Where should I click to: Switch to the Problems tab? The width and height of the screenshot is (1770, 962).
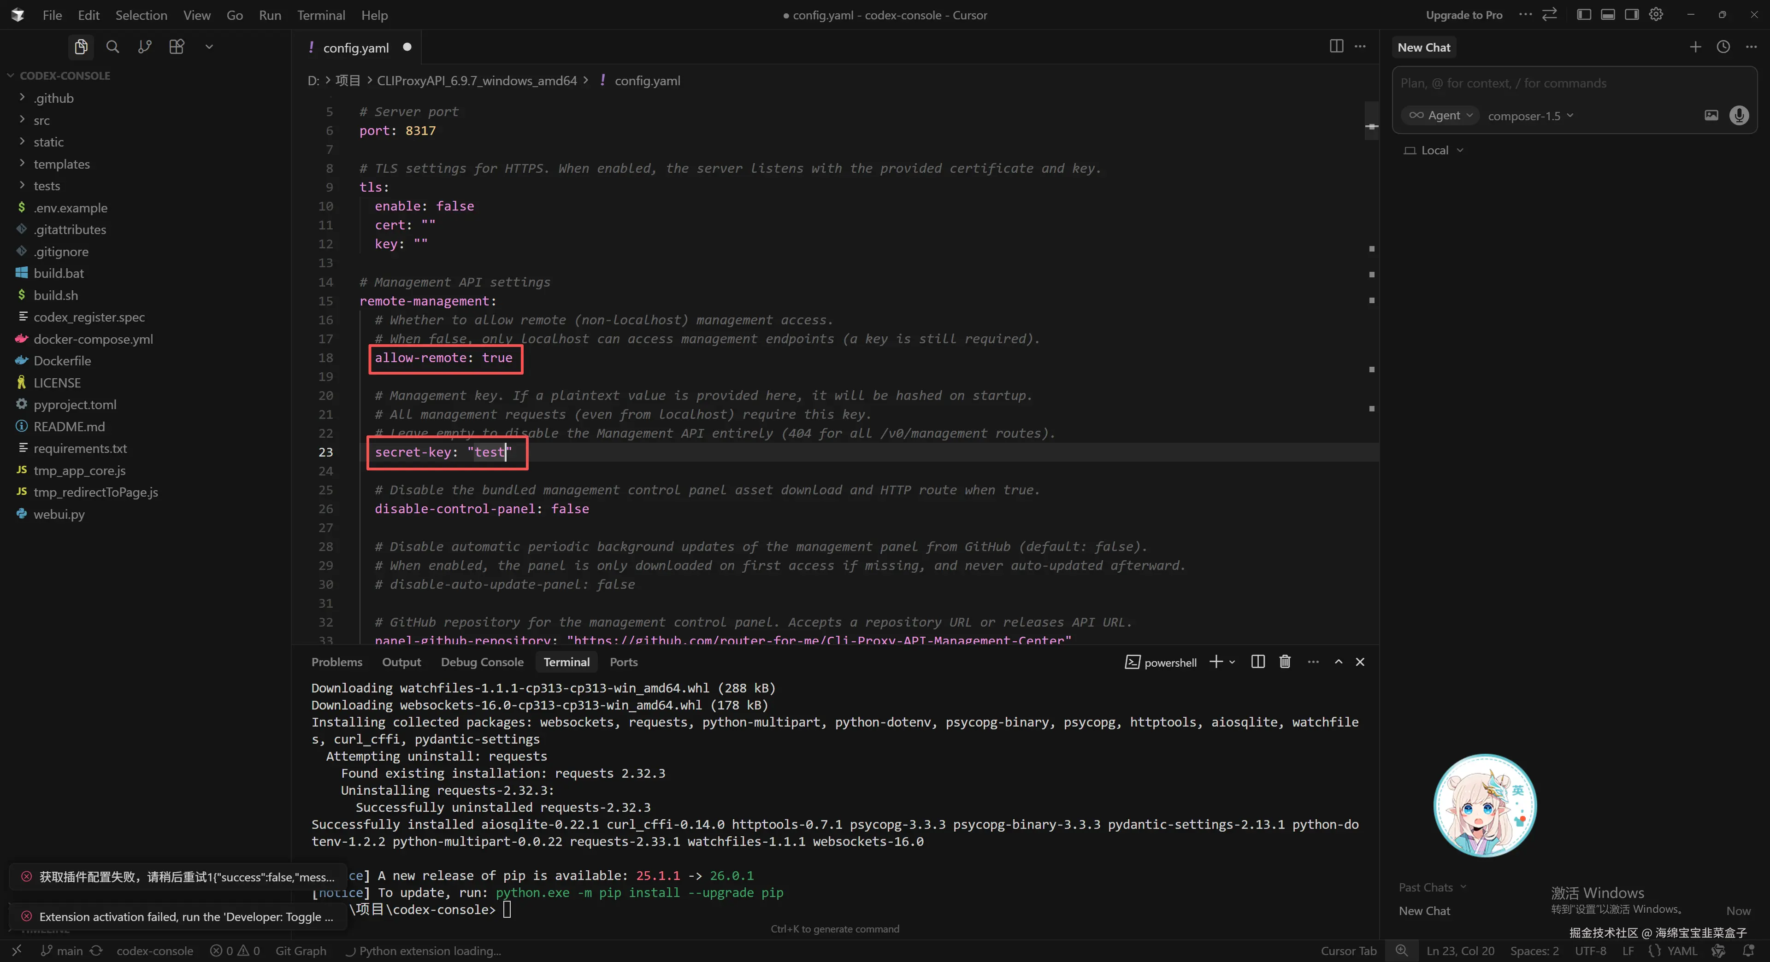pos(336,662)
